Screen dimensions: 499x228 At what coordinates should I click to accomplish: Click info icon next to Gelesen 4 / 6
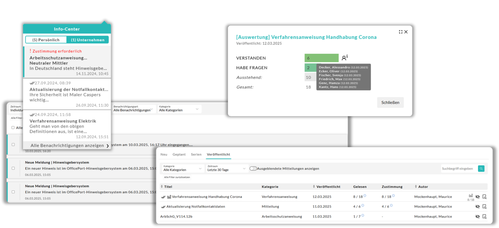tap(363, 206)
